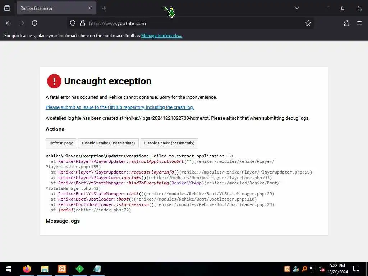Open the submit issue to GitHub link

tap(120, 107)
